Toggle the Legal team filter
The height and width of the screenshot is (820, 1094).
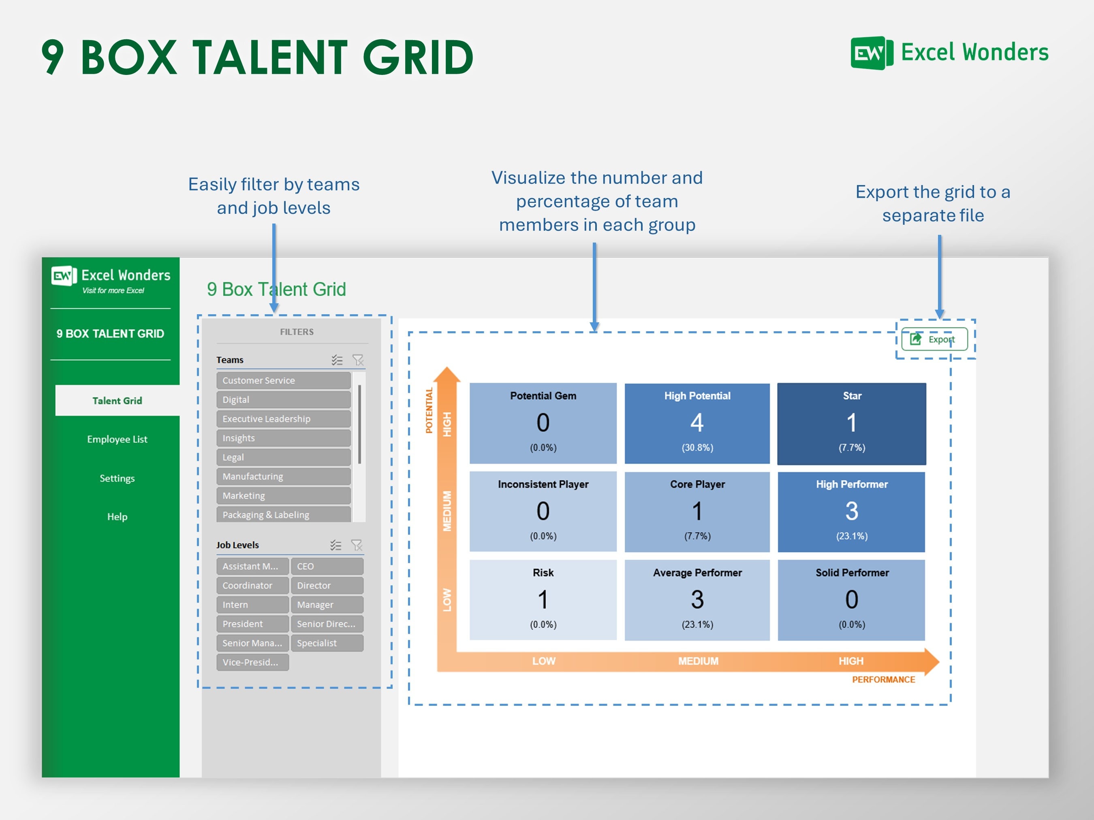[283, 457]
